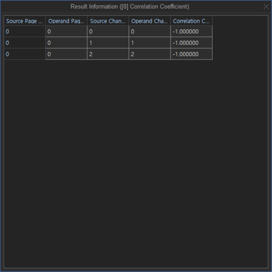Screen dimensions: 272x272
Task: Select the Source Channel column header
Action: coord(108,21)
